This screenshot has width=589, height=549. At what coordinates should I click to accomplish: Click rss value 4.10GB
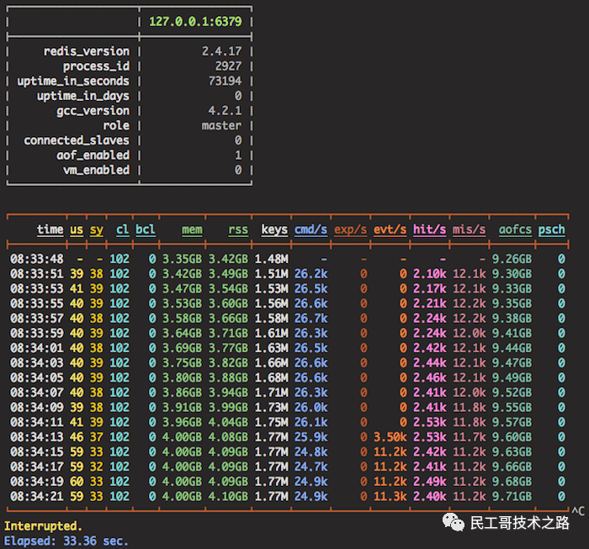pos(228,496)
